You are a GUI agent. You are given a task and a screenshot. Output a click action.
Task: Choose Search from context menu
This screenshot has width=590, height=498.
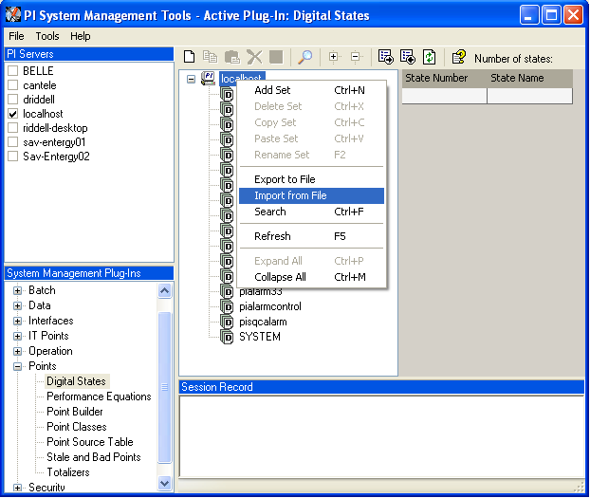pyautogui.click(x=311, y=212)
